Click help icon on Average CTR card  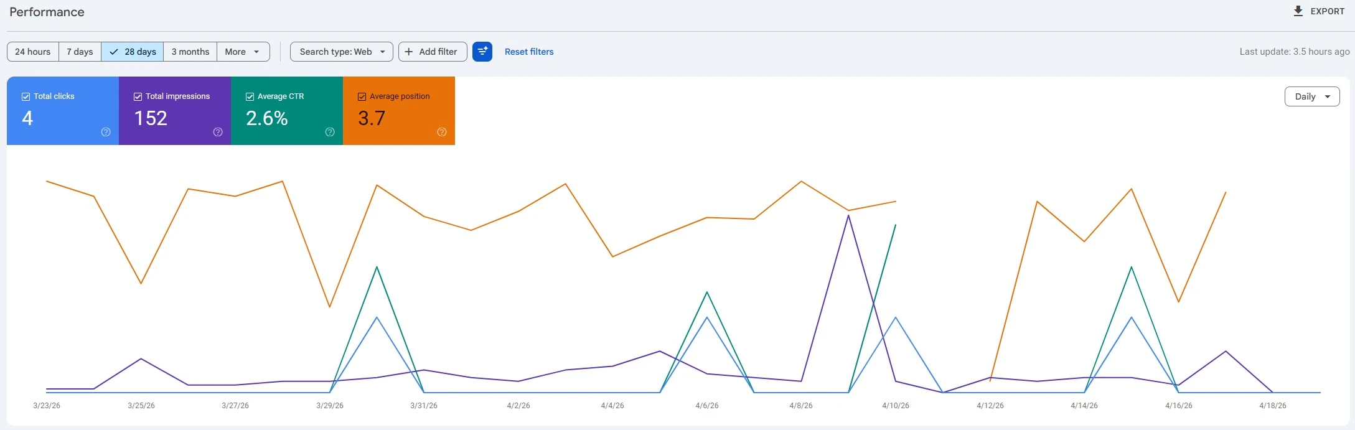click(330, 132)
